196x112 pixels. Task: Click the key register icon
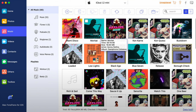tap(180, 2)
